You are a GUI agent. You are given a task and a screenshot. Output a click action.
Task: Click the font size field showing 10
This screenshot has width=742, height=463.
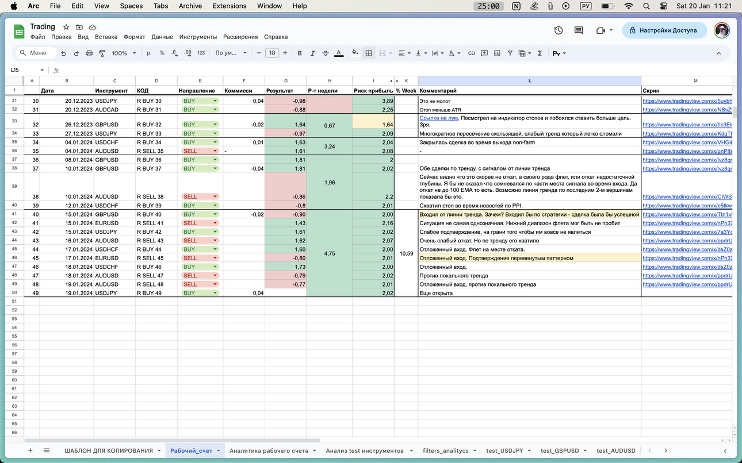(x=272, y=53)
